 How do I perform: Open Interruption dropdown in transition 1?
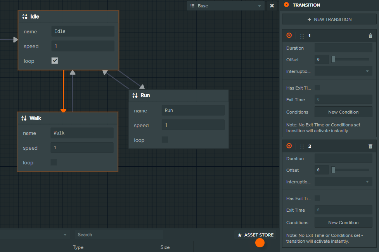tap(343, 71)
